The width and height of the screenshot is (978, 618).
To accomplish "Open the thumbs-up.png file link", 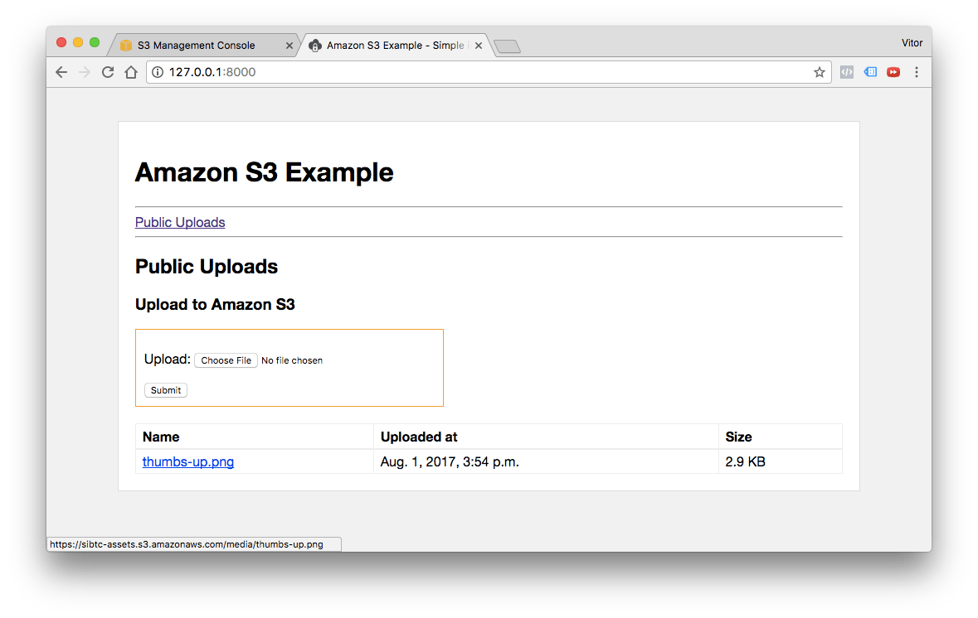I will coord(188,461).
